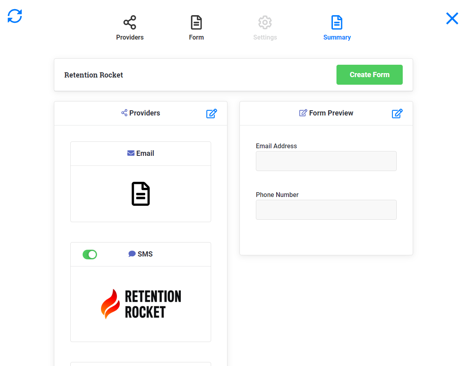The image size is (465, 366).
Task: Click the blue refresh arrows icon
Action: tap(15, 16)
